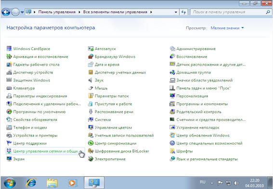273x189 pixels.
Task: Open Internet Explorer from the taskbar
Action: pos(31,183)
